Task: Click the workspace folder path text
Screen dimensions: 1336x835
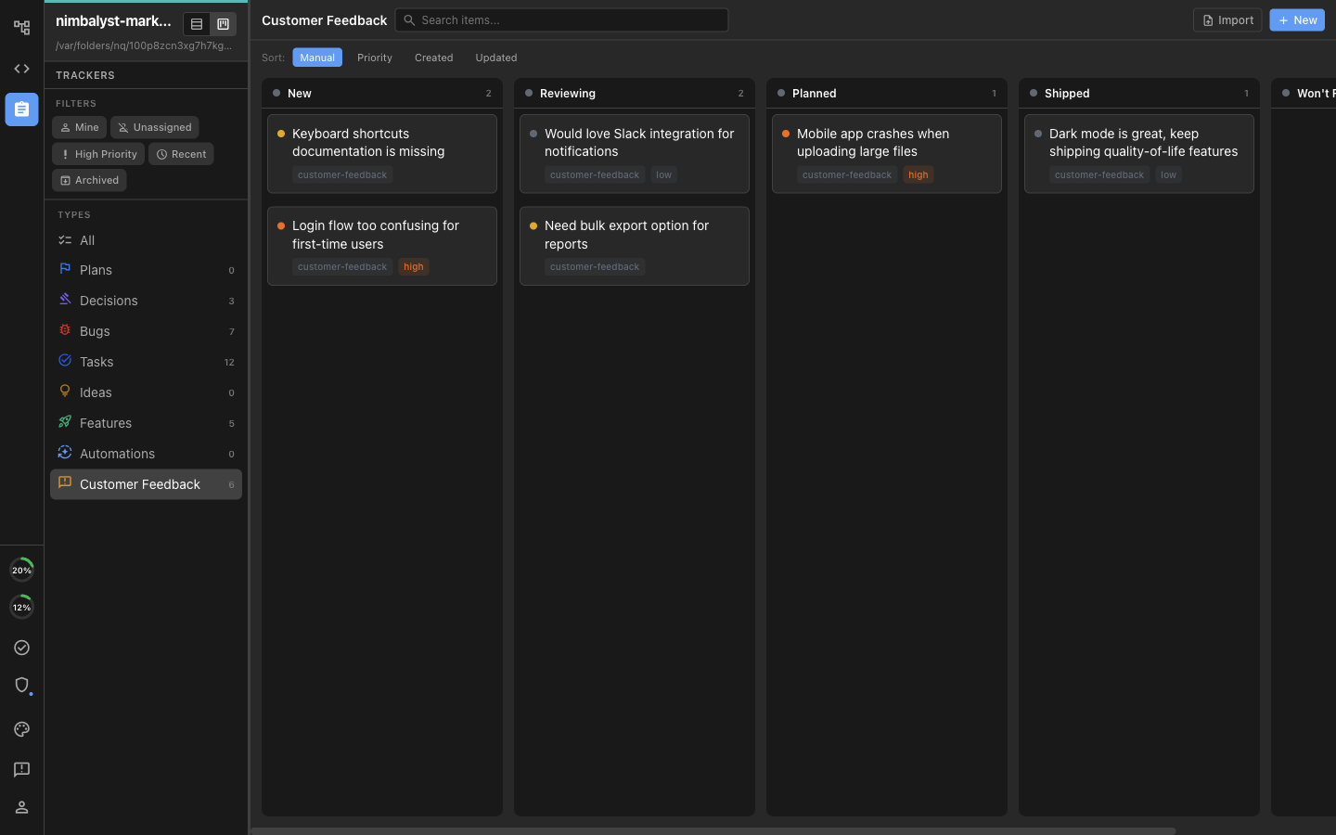Action: [144, 45]
